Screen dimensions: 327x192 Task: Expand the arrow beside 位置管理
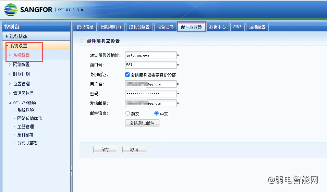(10, 84)
